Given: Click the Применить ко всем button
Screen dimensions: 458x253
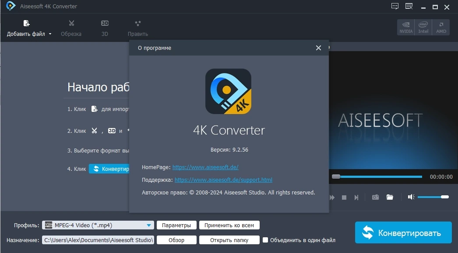Looking at the screenshot, I should coord(229,225).
